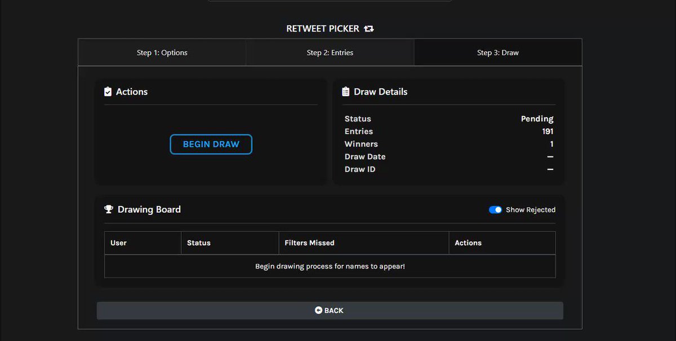Toggle the Show Rejected switch off
This screenshot has height=341, width=676.
click(x=495, y=210)
